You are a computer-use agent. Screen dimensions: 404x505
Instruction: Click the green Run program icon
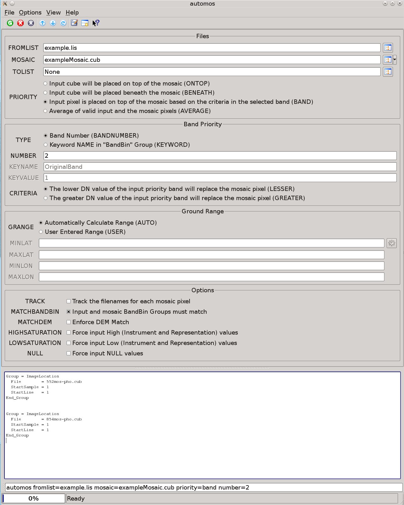(10, 23)
